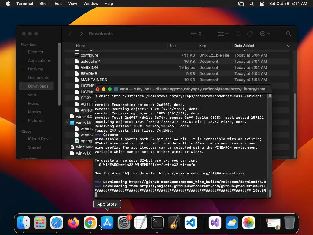Sort Finder list by Name column
Screen dimensions: 313x235
81,46
